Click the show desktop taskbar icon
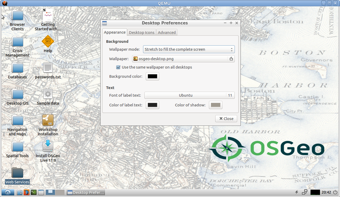The image size is (340, 197). coord(41,192)
